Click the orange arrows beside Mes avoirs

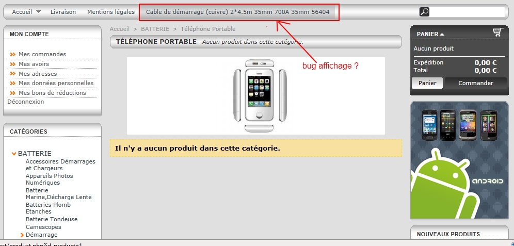pos(13,64)
